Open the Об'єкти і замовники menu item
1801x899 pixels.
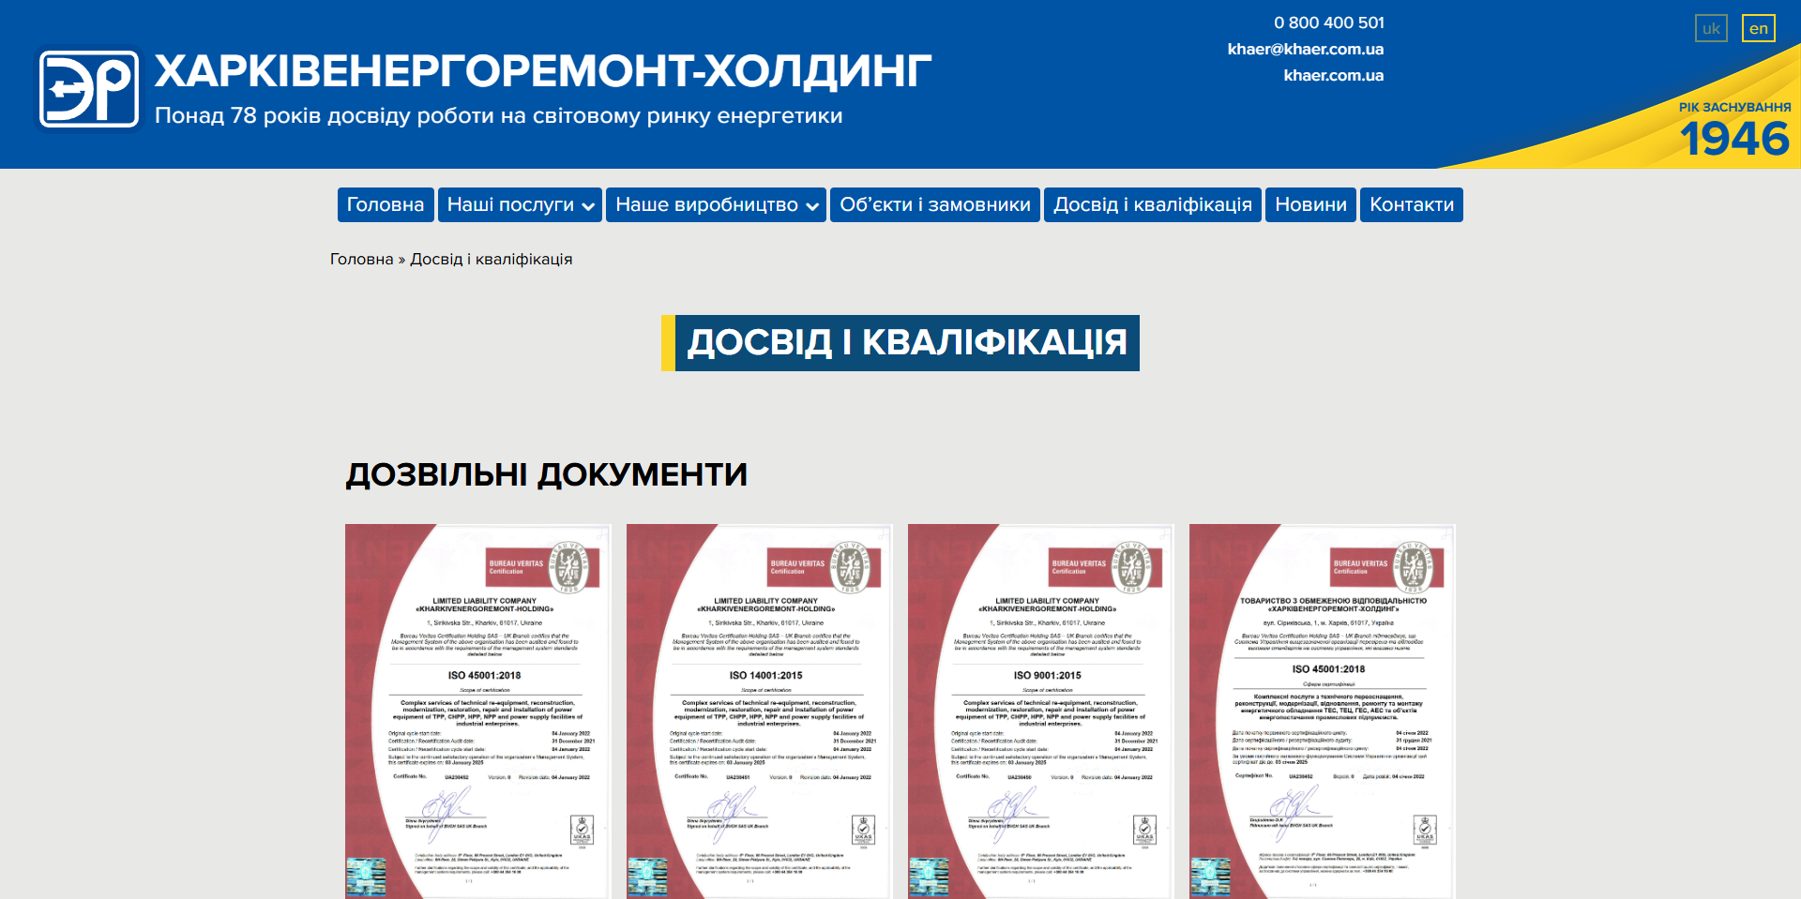935,204
